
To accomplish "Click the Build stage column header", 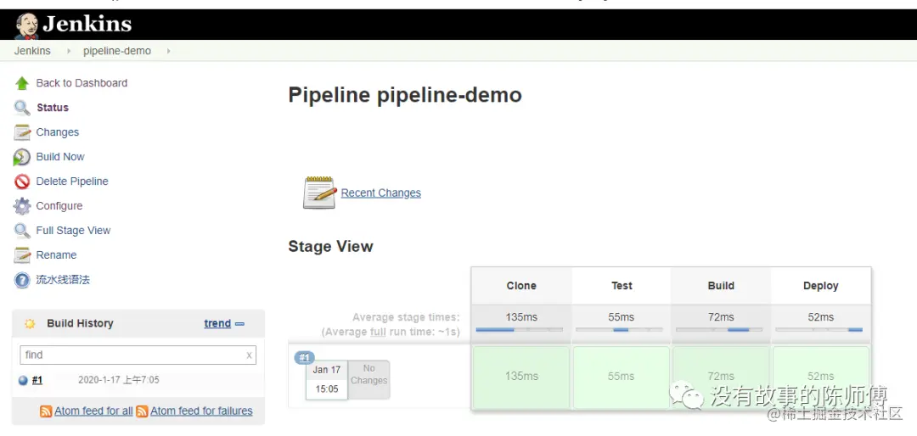I will pyautogui.click(x=721, y=286).
